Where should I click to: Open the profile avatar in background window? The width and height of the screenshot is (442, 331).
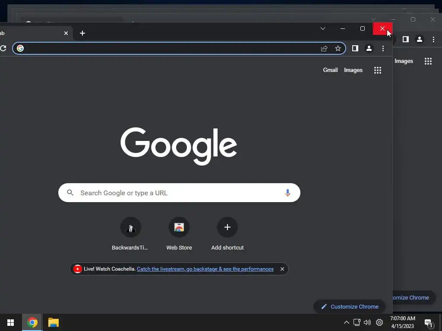420,39
